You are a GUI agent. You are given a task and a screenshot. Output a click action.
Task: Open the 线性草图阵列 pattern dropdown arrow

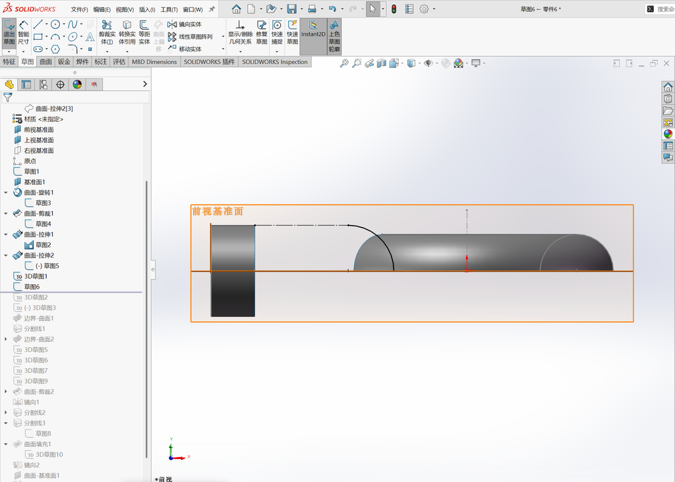pyautogui.click(x=223, y=37)
